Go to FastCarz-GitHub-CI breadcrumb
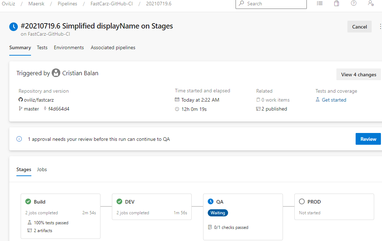Viewport: 382px width, 241px height. (x=112, y=4)
